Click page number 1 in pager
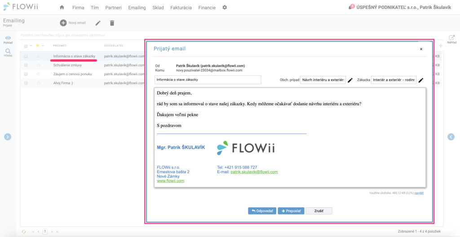The image size is (460, 237). [45, 232]
